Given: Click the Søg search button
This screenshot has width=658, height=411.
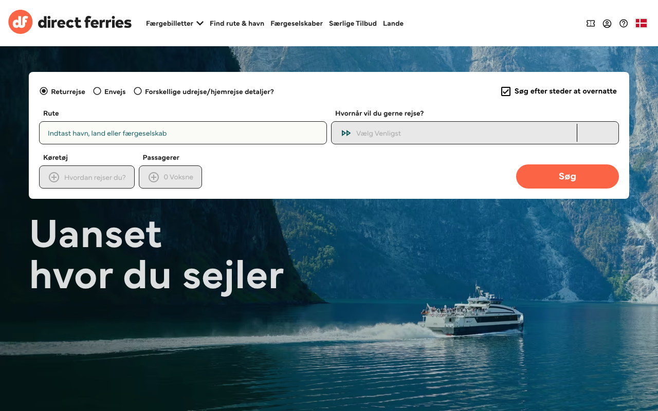Looking at the screenshot, I should coord(568,176).
